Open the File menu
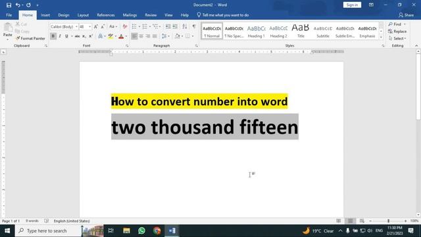Viewport: 421px width, 237px height. 9,15
